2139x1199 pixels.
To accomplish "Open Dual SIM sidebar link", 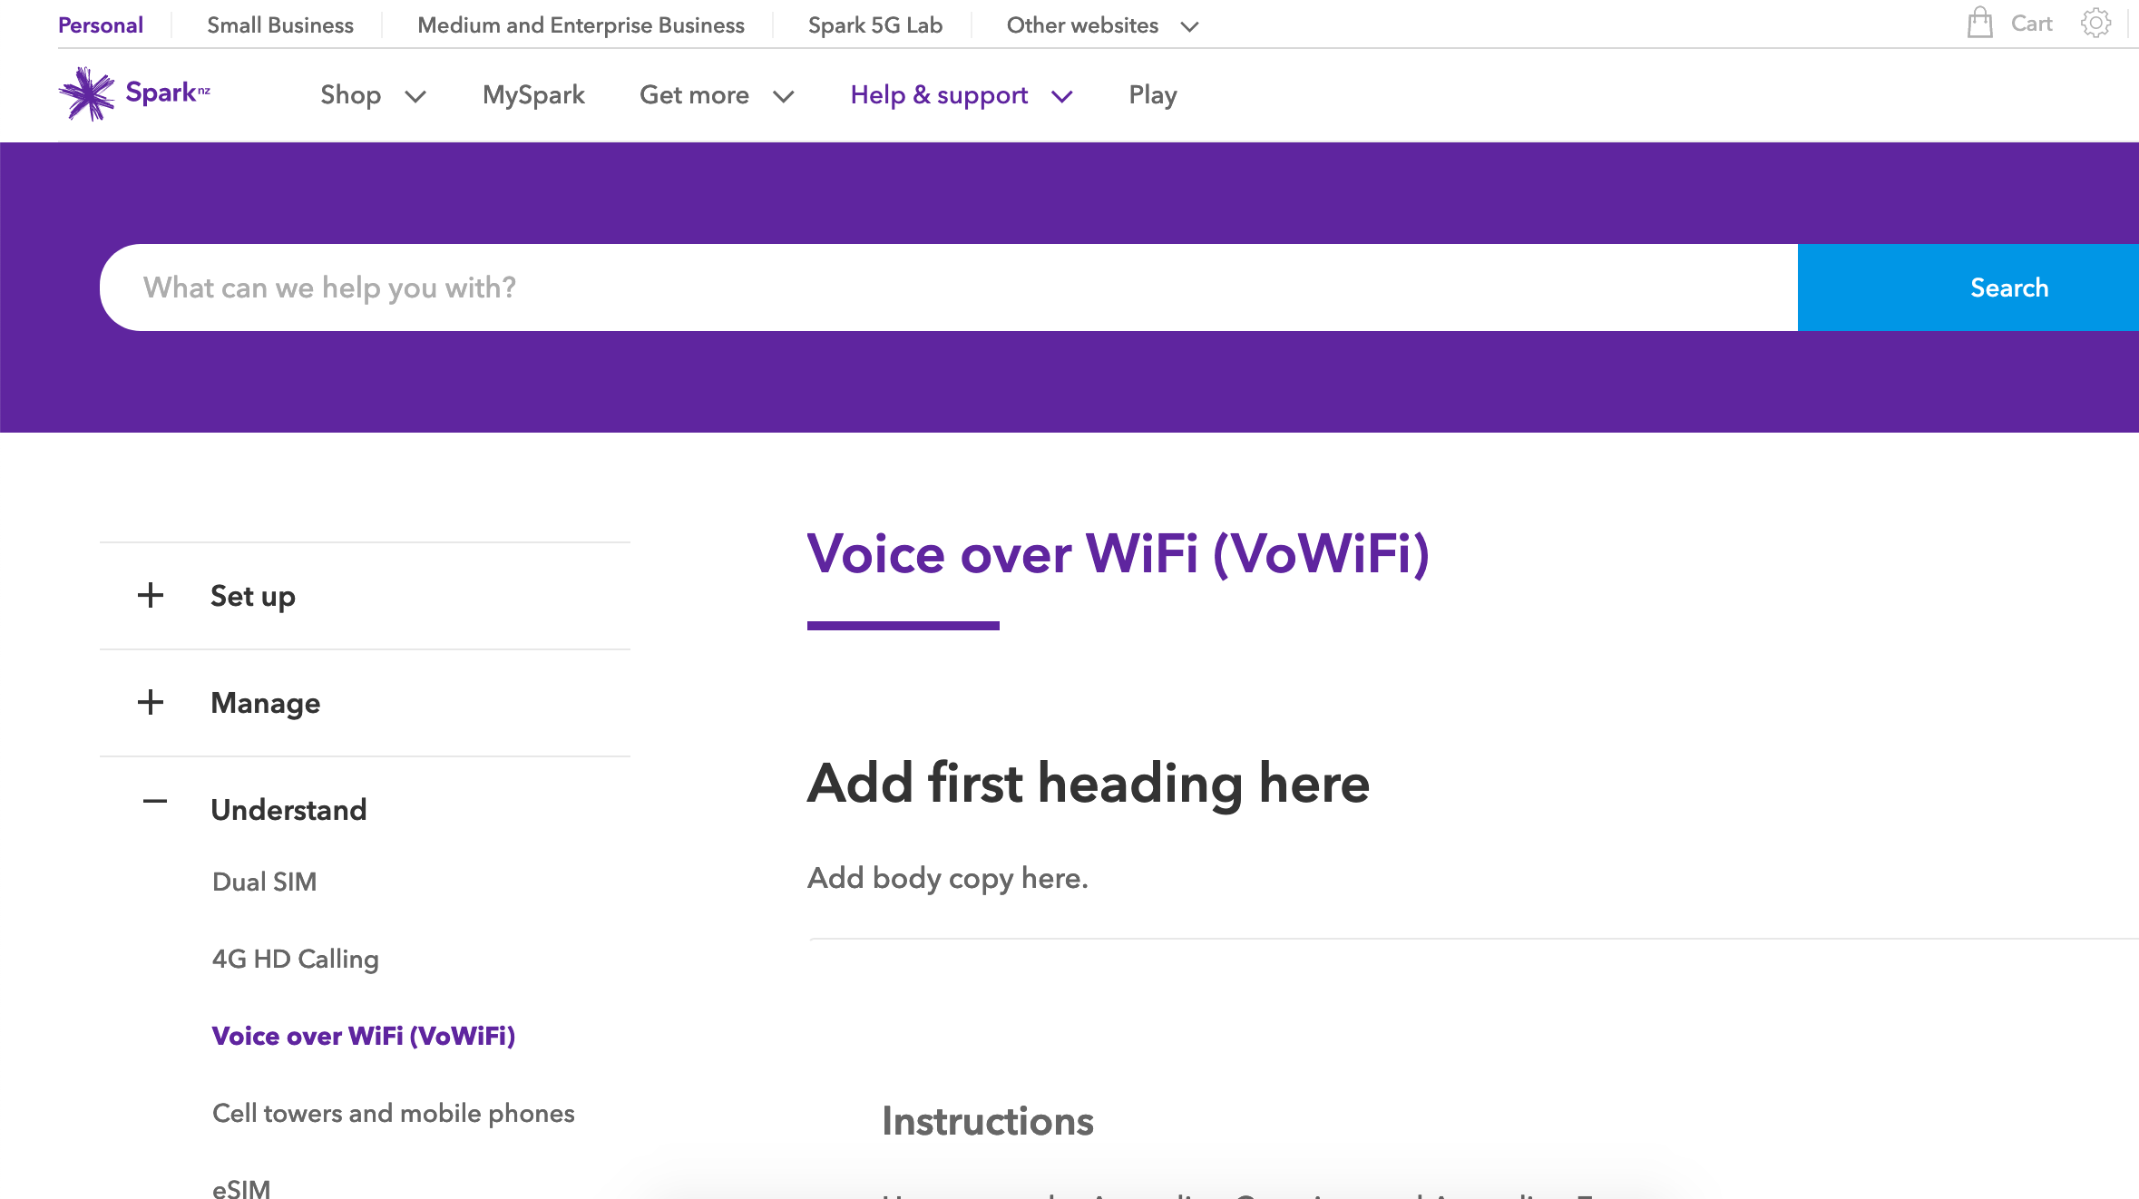I will pyautogui.click(x=264, y=882).
